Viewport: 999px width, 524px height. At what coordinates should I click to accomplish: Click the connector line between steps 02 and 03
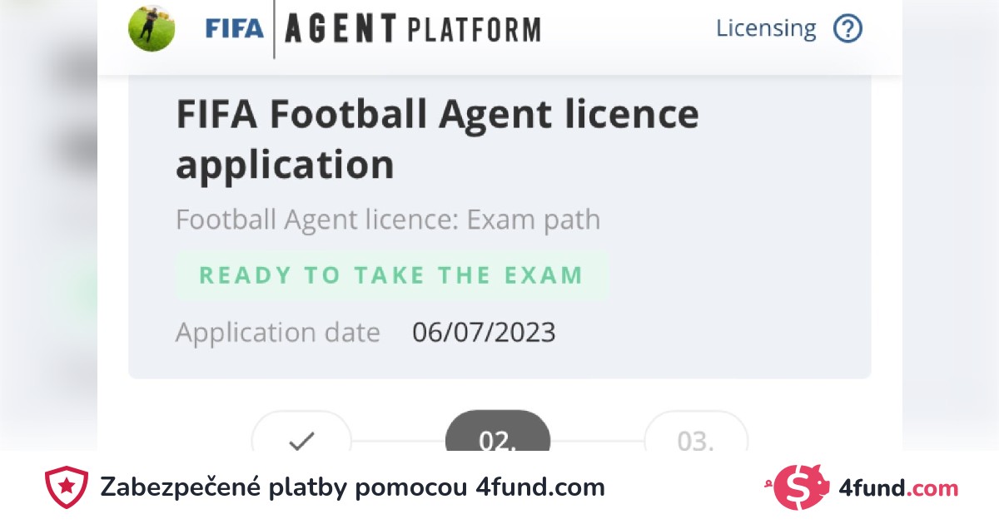coord(597,441)
